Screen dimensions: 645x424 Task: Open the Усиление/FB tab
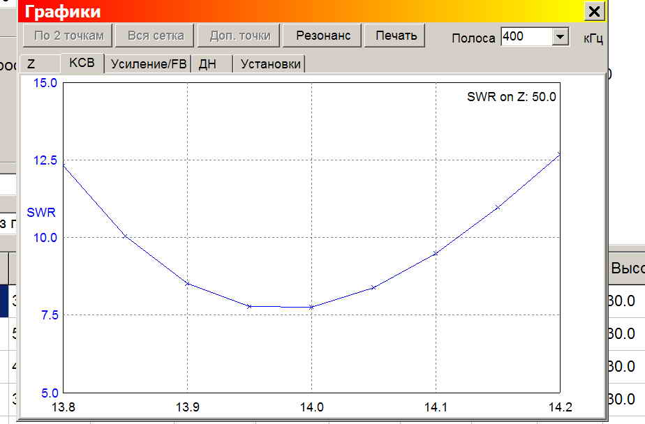point(148,63)
